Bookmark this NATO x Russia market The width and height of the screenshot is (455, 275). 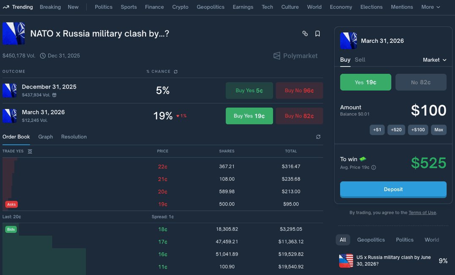pyautogui.click(x=318, y=33)
